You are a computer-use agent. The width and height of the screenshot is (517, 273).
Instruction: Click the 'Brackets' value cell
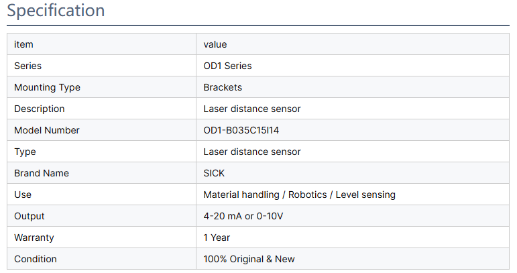pyautogui.click(x=223, y=87)
